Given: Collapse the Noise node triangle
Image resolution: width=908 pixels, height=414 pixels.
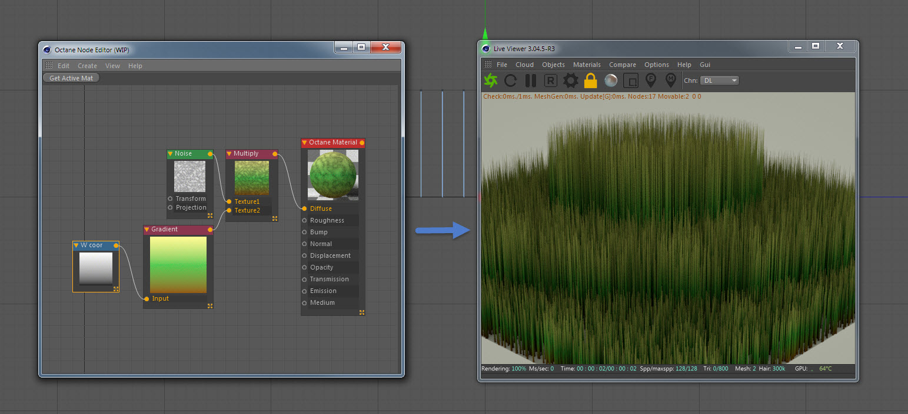Looking at the screenshot, I should tap(170, 154).
